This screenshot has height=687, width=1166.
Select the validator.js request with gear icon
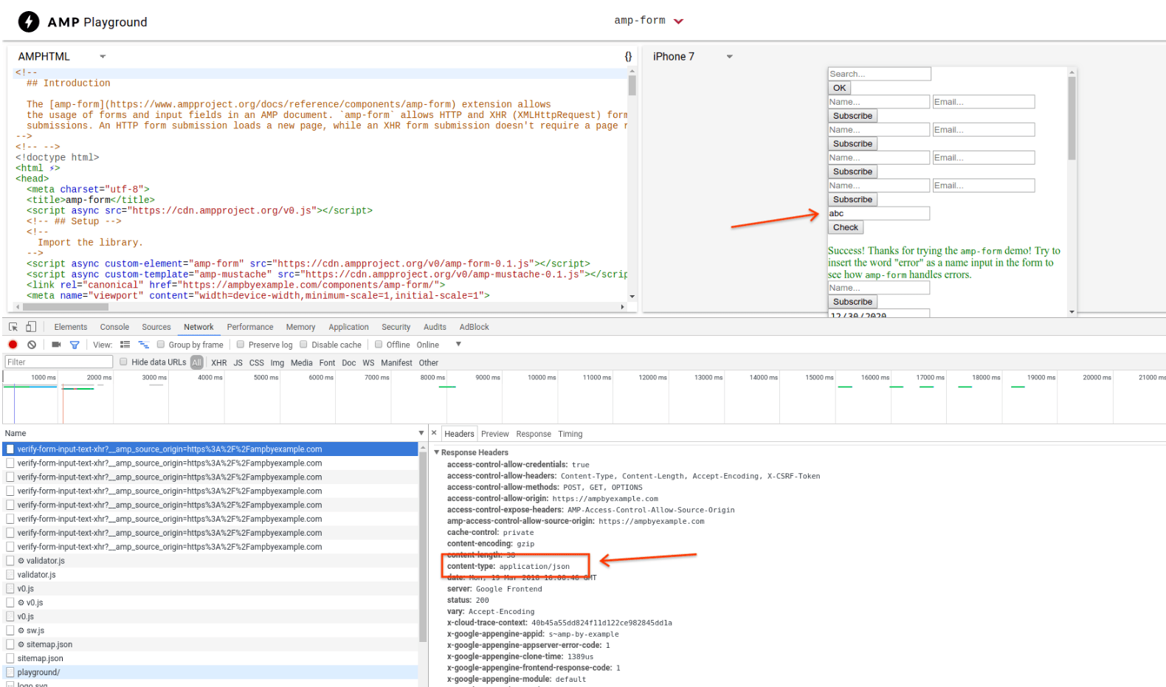(211, 561)
